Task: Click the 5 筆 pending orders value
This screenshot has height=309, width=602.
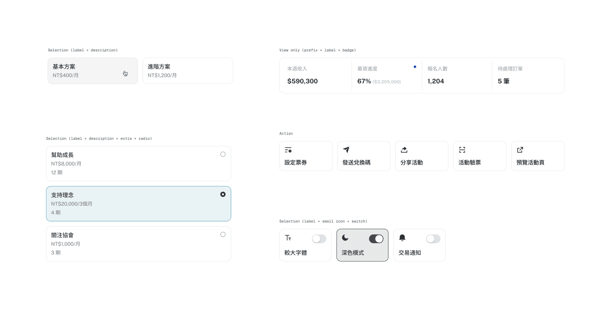Action: (x=504, y=81)
